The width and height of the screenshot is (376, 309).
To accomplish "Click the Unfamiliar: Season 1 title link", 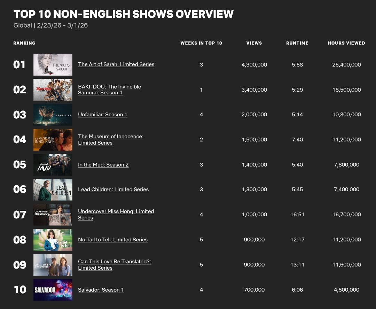I will click(103, 115).
